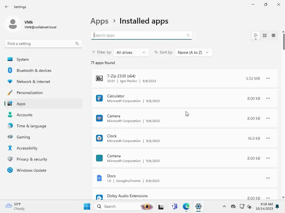
Task: Click the 7-Zip app icon
Action: coord(99,78)
